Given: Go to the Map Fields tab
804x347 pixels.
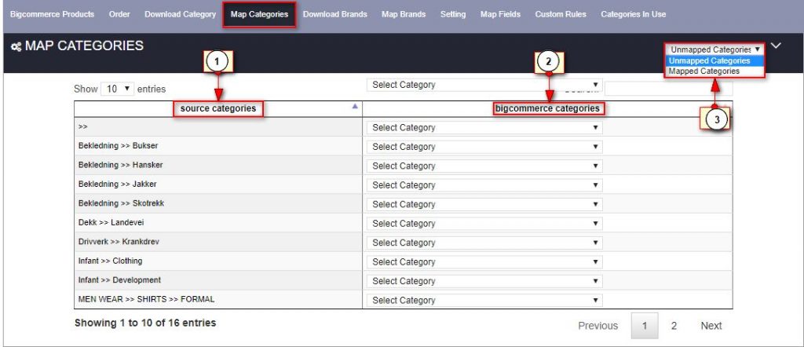Looking at the screenshot, I should coord(500,14).
